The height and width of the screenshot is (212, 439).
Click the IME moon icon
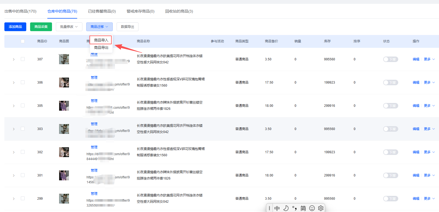click(x=286, y=208)
